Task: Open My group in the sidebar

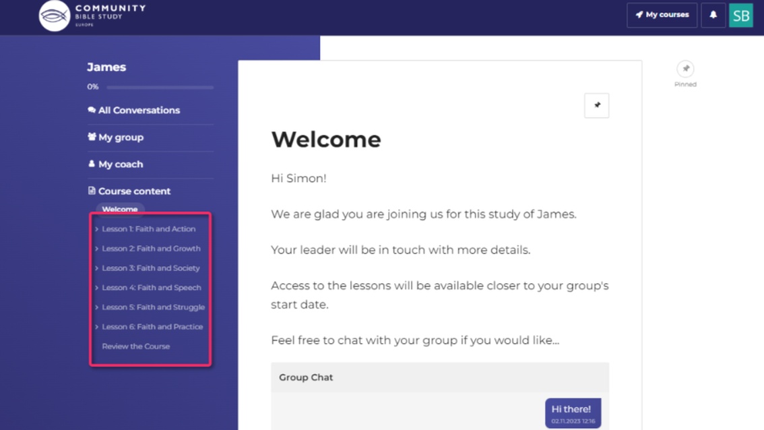Action: pyautogui.click(x=115, y=137)
